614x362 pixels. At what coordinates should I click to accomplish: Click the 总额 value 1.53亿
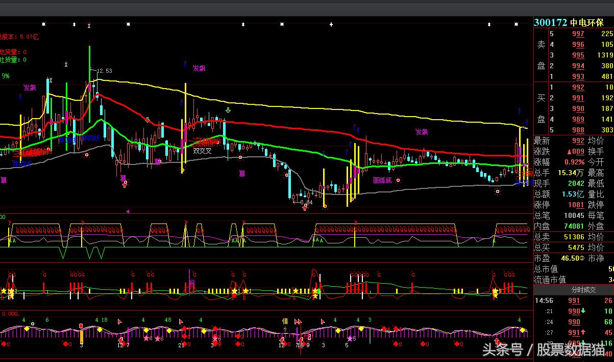tap(573, 194)
